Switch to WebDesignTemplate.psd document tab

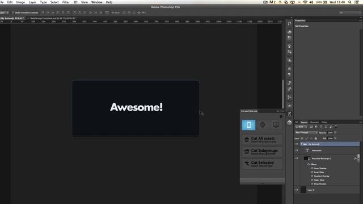coord(52,18)
